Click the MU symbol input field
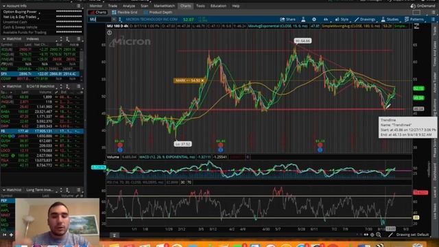Image resolution: width=439 pixels, height=247 pixels. click(x=99, y=19)
